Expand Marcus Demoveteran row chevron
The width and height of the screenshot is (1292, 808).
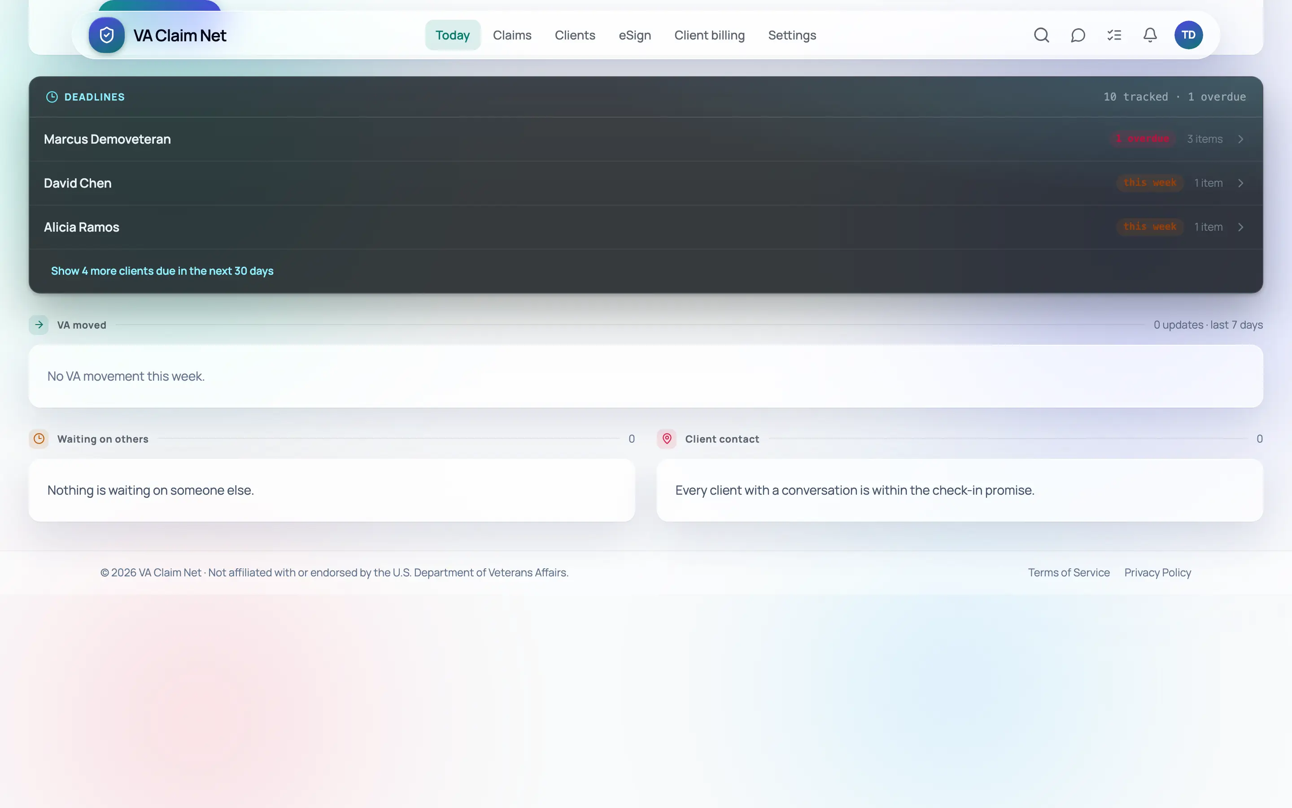pyautogui.click(x=1241, y=139)
